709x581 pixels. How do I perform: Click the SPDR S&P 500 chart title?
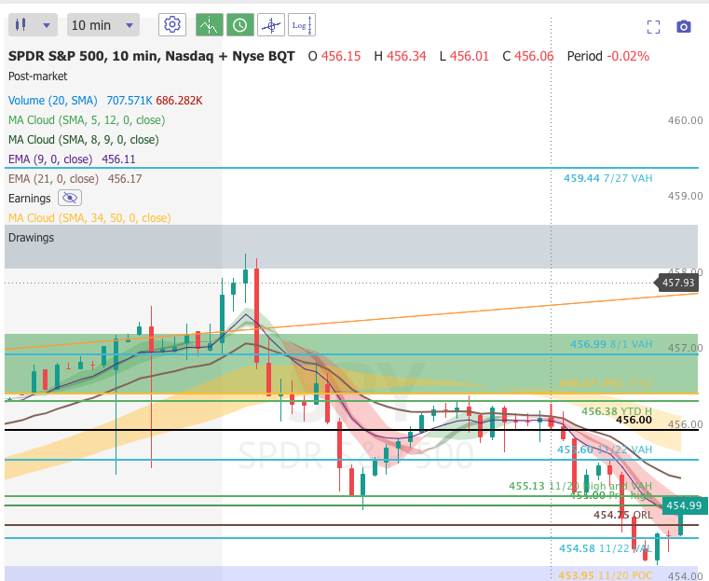[152, 56]
